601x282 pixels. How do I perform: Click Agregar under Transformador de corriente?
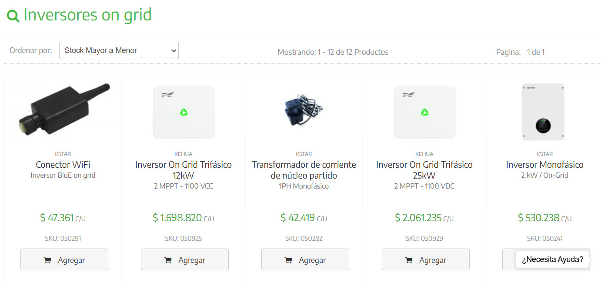[x=305, y=260]
